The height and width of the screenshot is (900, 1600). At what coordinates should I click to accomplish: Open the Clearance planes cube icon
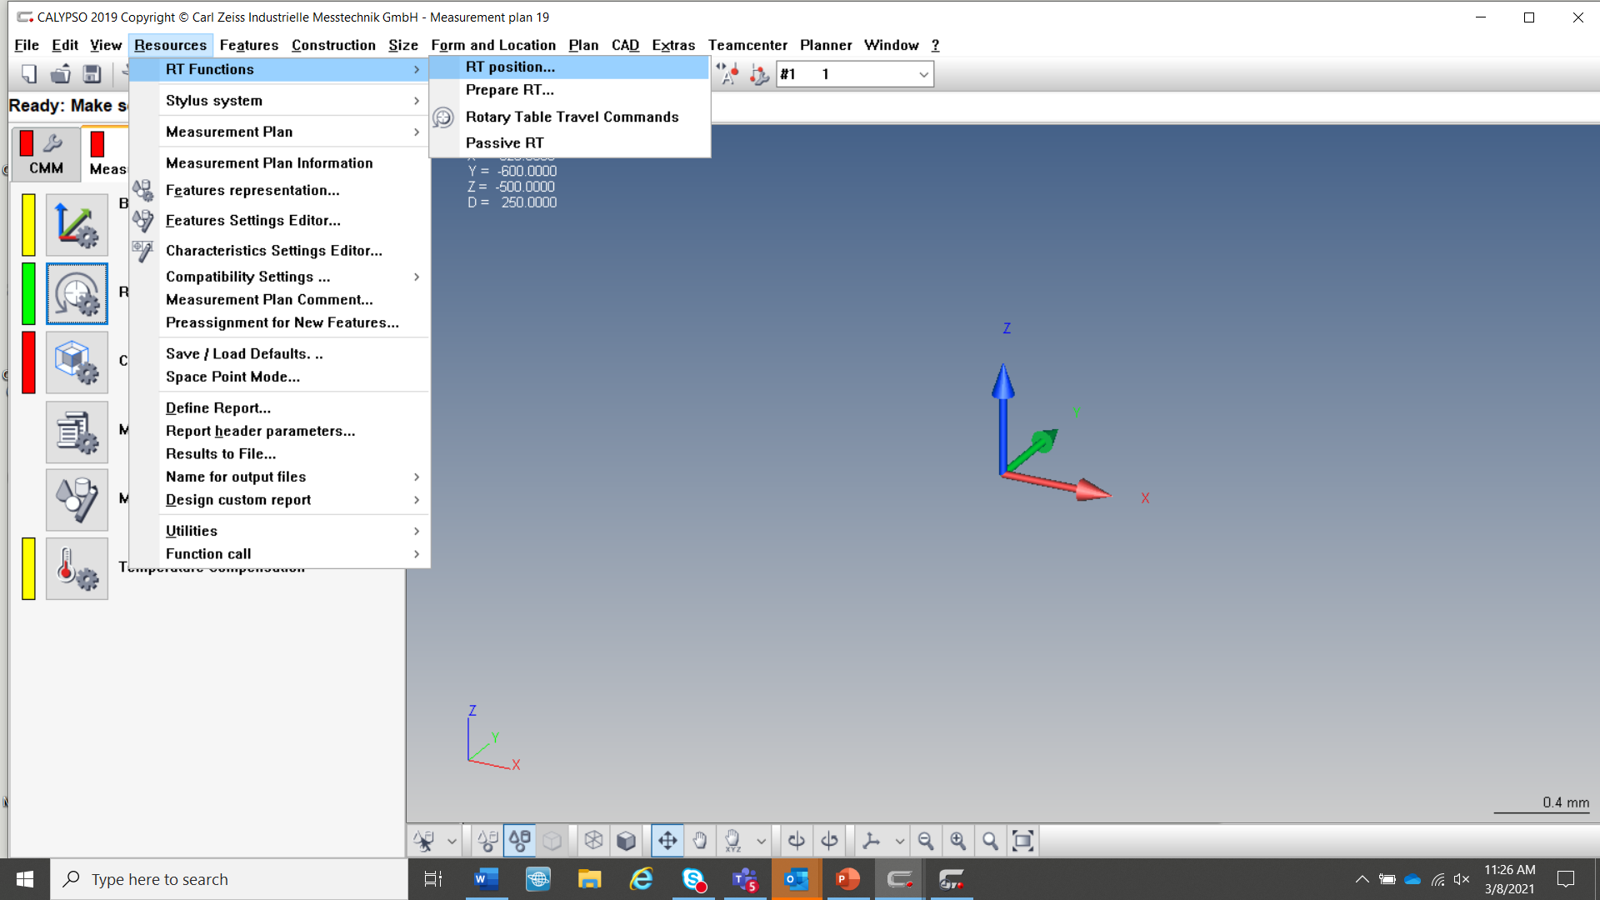(77, 362)
